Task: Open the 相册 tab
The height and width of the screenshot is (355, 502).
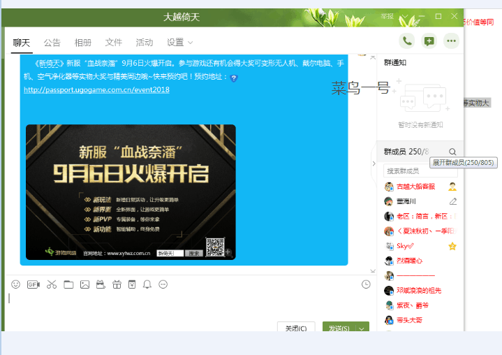Action: [83, 43]
